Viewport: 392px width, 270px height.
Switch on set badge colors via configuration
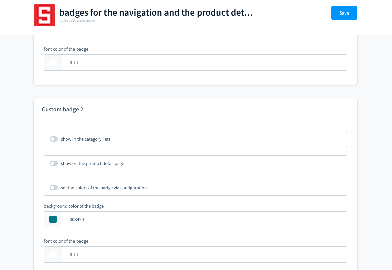pyautogui.click(x=54, y=188)
